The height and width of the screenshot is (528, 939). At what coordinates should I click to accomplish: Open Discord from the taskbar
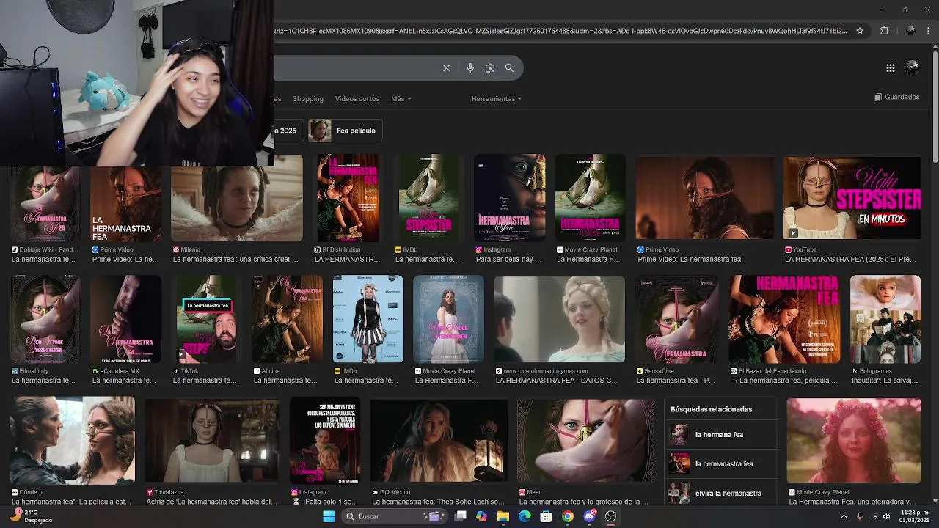coord(589,516)
